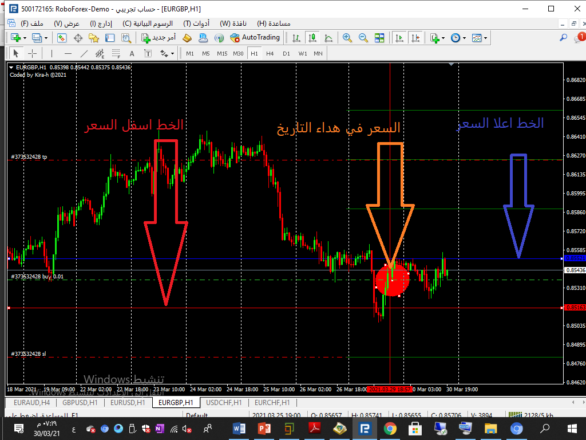Toggle candlestick chart display mode
Image resolution: width=586 pixels, height=440 pixels.
(x=312, y=38)
